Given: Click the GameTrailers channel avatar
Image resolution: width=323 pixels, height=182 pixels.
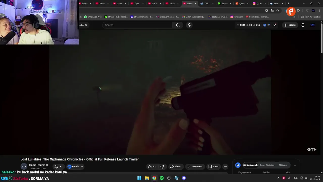Looking at the screenshot, I should point(24,166).
